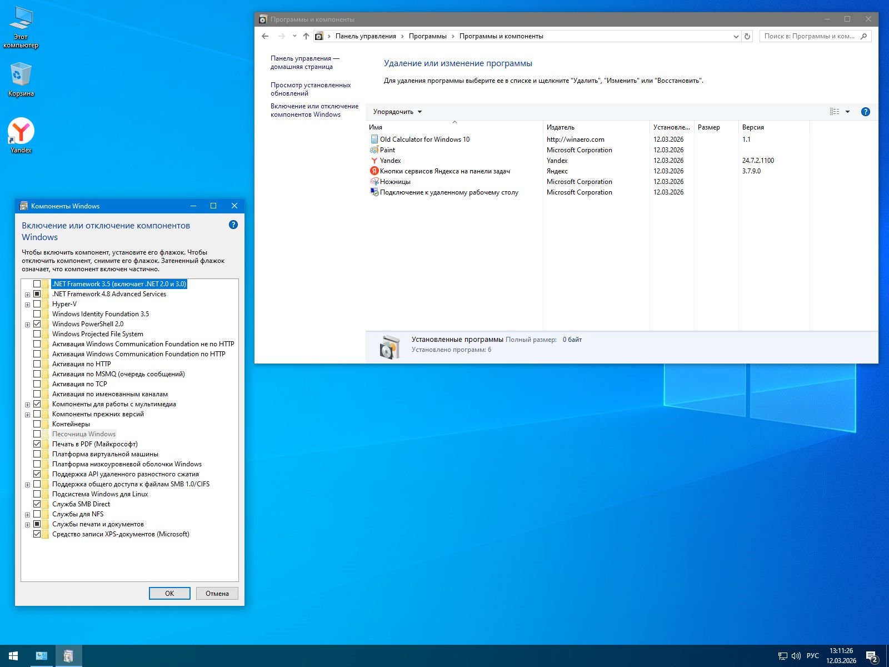This screenshot has width=889, height=667.
Task: Open the Упорядочить dropdown menu
Action: [x=397, y=112]
